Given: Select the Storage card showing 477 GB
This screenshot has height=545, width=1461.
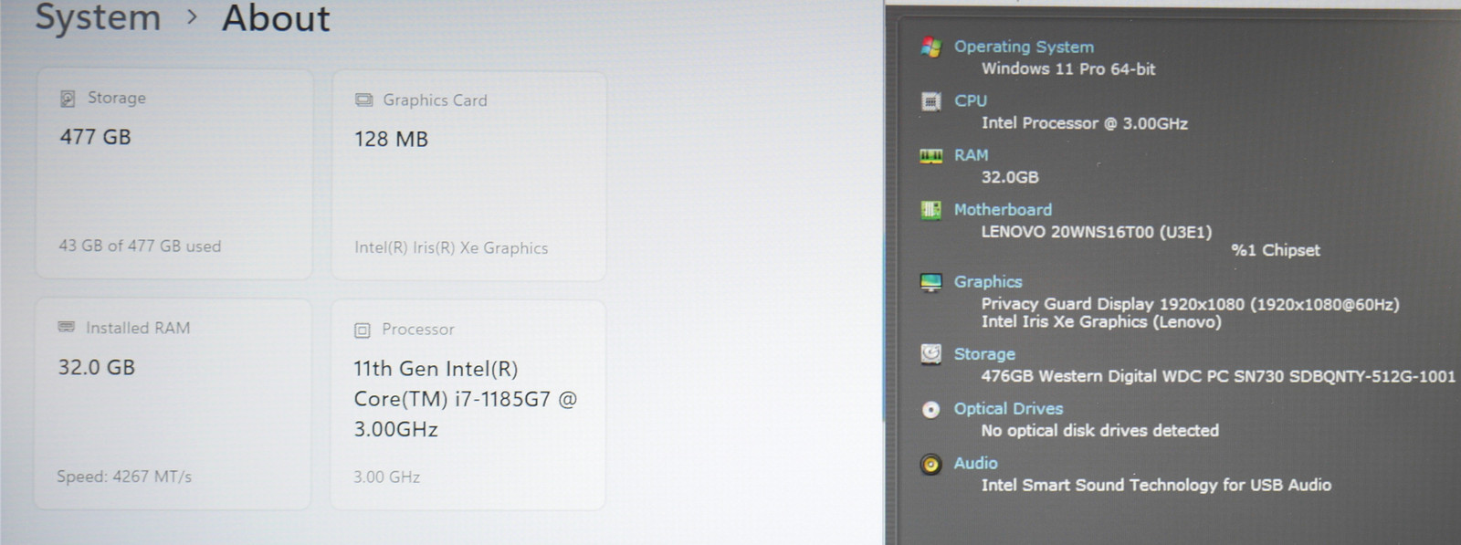Looking at the screenshot, I should (x=173, y=174).
